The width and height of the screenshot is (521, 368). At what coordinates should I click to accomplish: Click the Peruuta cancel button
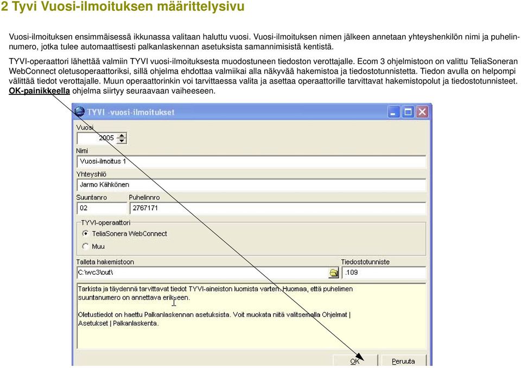pos(403,361)
